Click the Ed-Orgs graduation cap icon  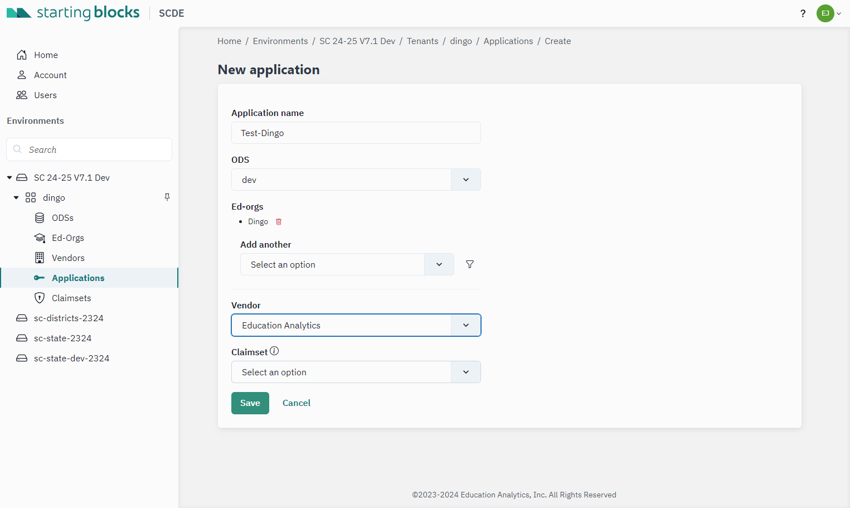40,238
